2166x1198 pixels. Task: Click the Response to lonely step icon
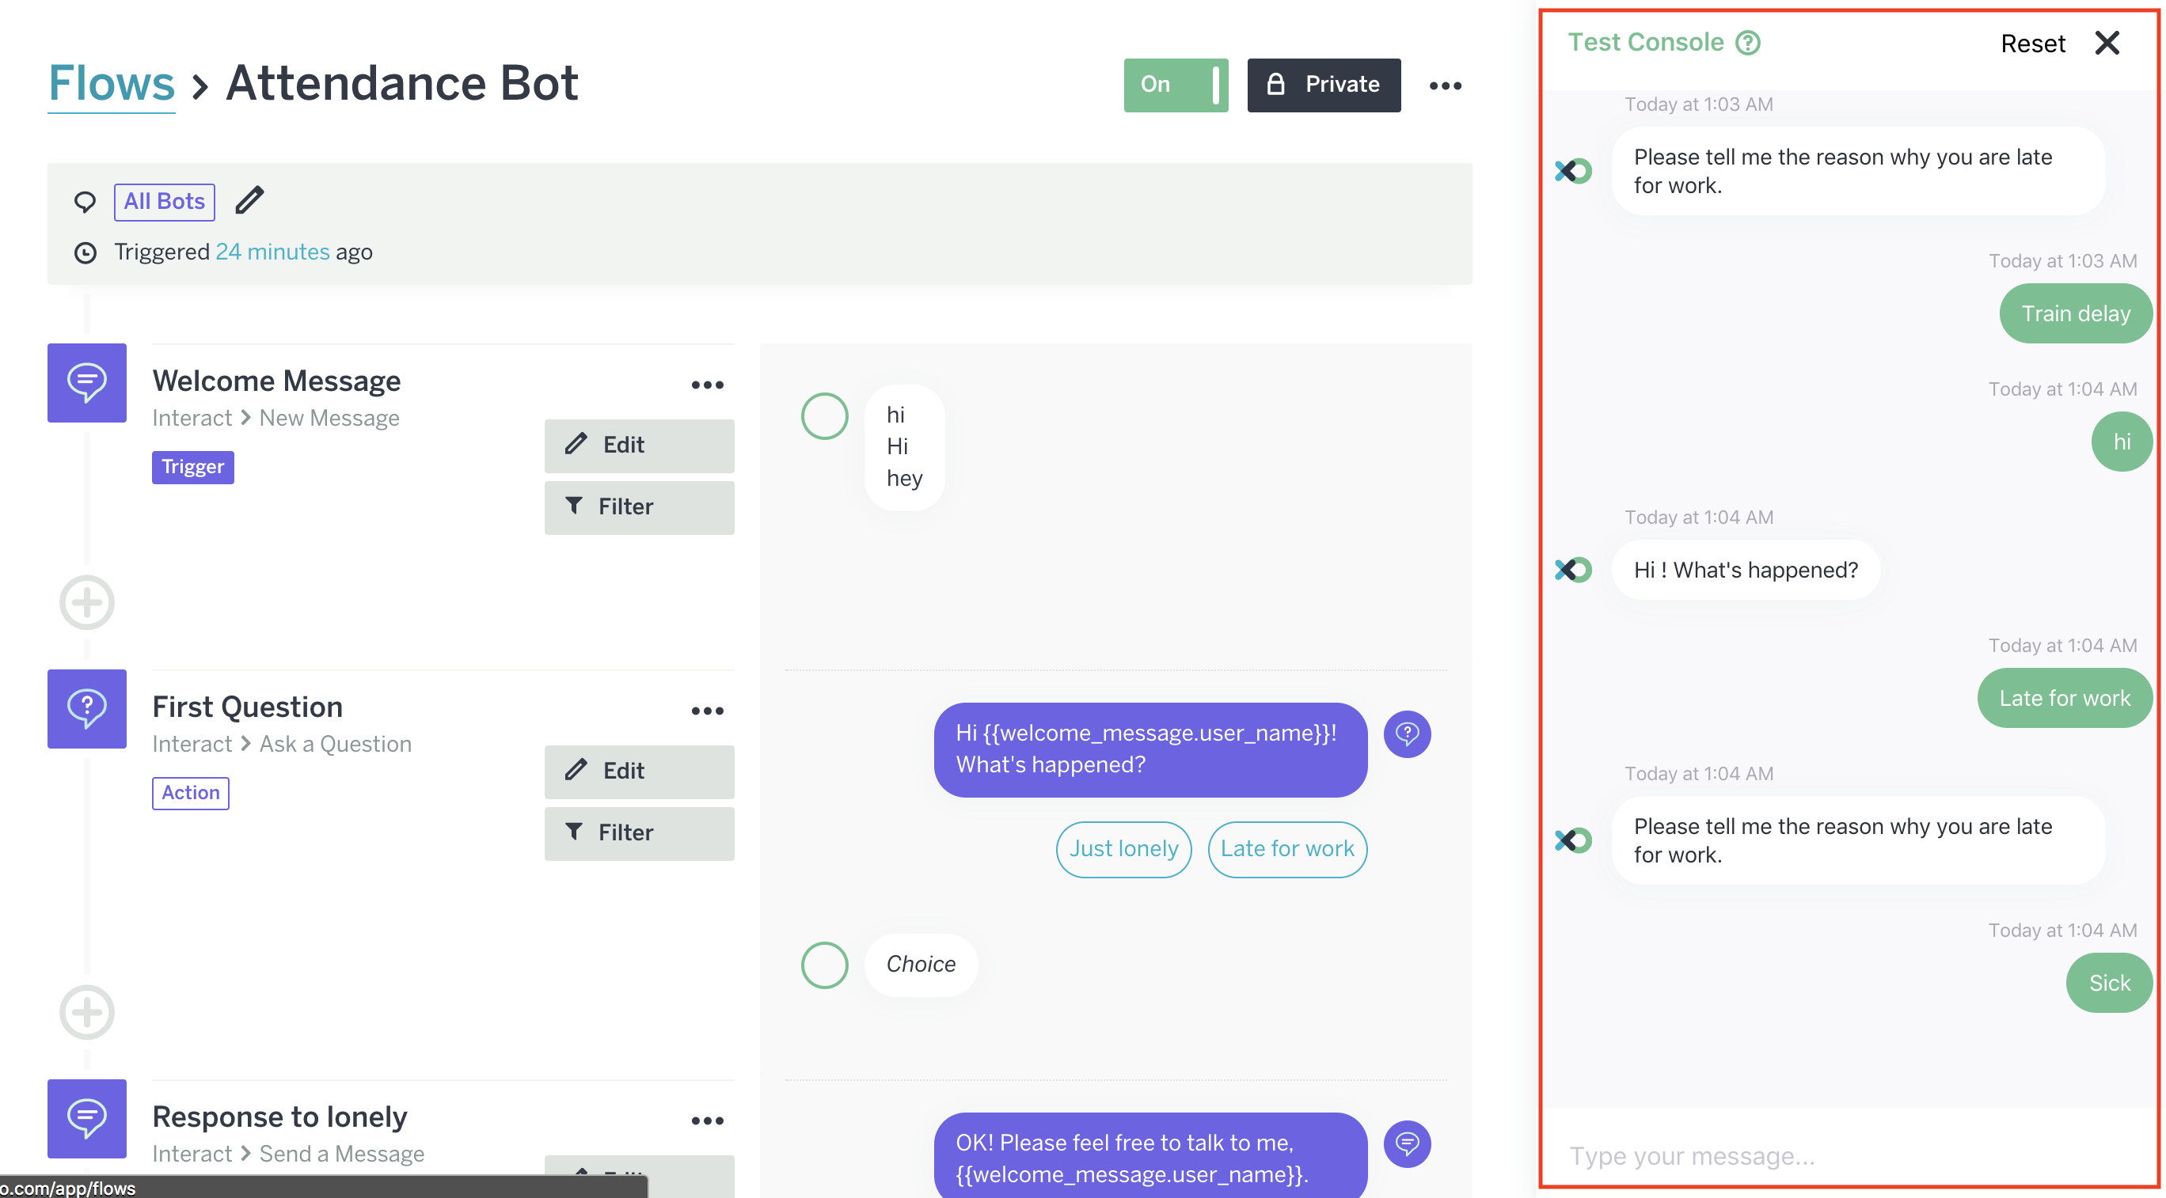[86, 1118]
